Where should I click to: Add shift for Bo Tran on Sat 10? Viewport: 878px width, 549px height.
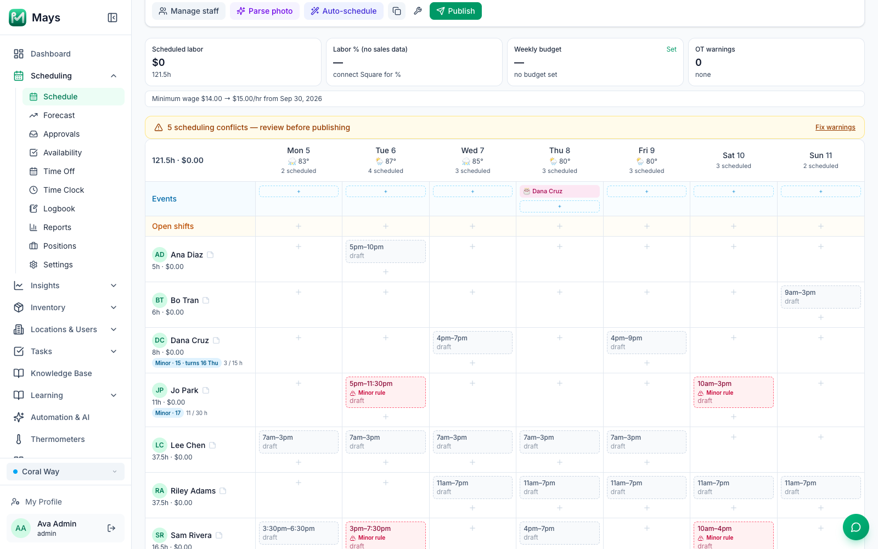click(x=734, y=292)
